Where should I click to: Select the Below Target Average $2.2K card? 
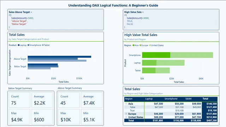[42, 100]
